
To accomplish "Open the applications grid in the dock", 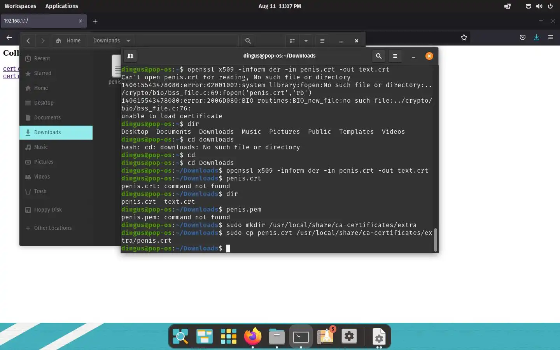I will (228, 336).
